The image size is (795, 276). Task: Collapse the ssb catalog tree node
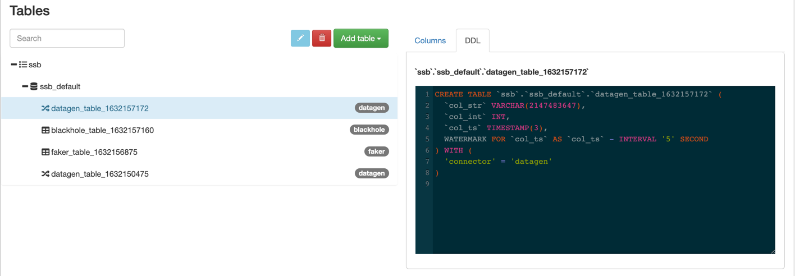point(14,65)
